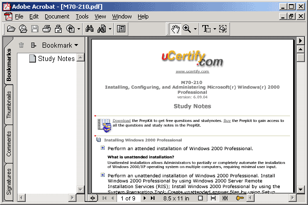Click bookmark panel scroll right arrow

pyautogui.click(x=72, y=197)
